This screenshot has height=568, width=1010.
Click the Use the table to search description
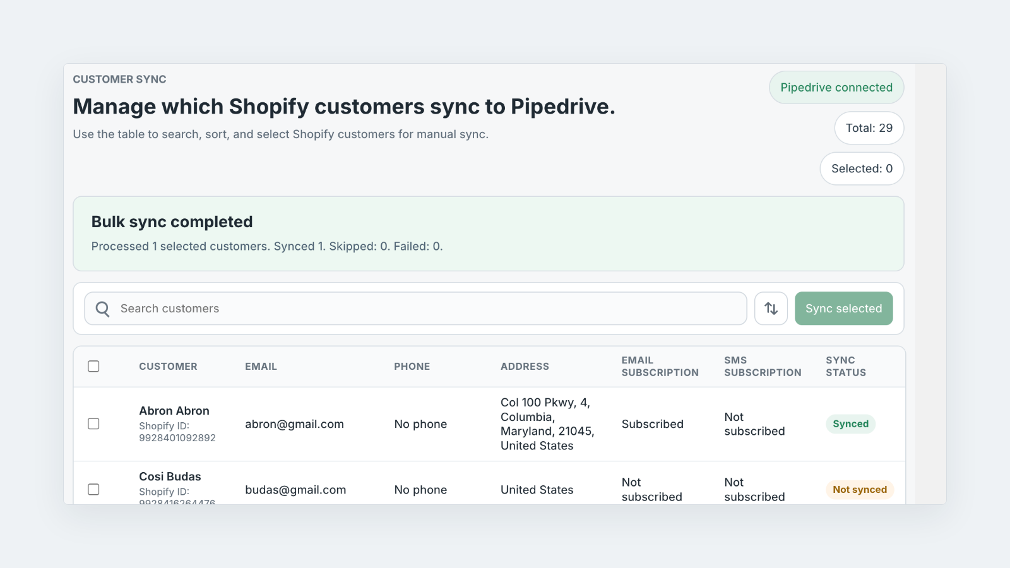point(280,134)
